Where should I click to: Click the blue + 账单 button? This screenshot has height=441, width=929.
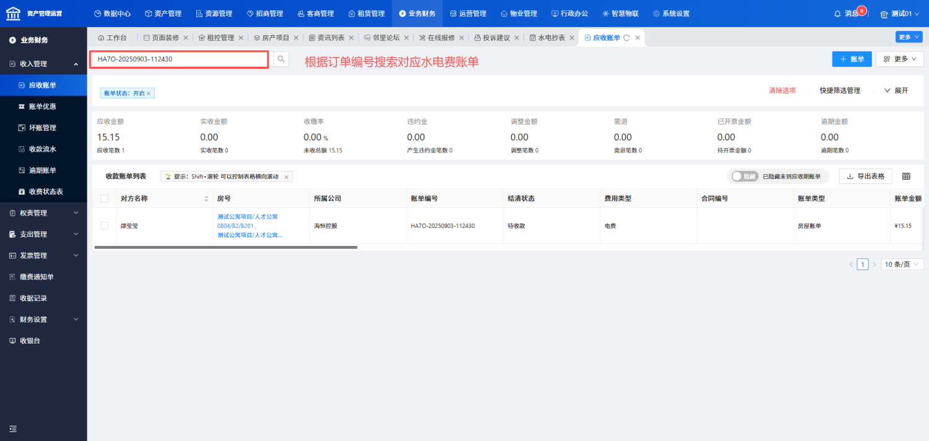tap(852, 59)
